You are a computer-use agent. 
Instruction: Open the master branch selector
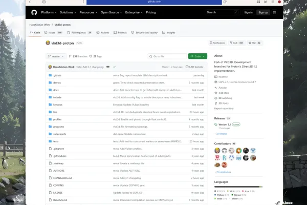click(x=56, y=56)
